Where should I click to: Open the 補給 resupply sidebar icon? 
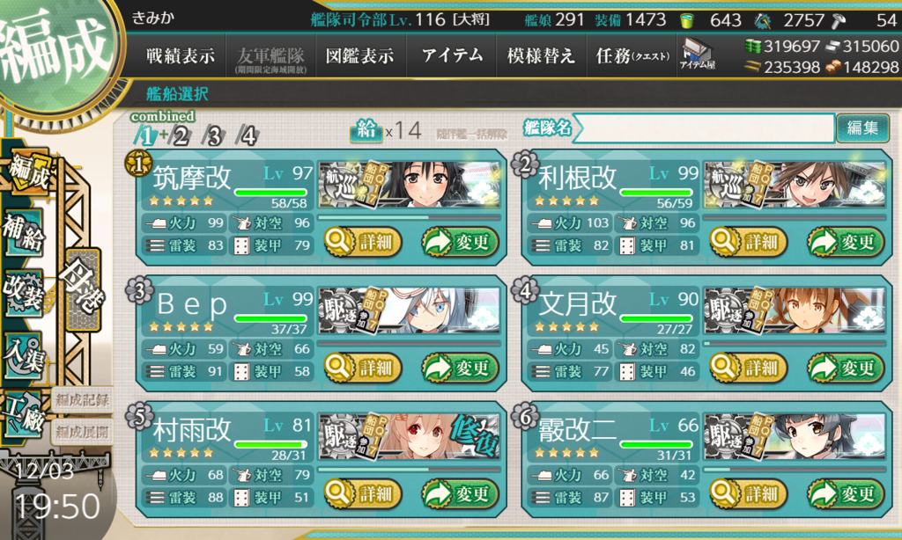(24, 231)
